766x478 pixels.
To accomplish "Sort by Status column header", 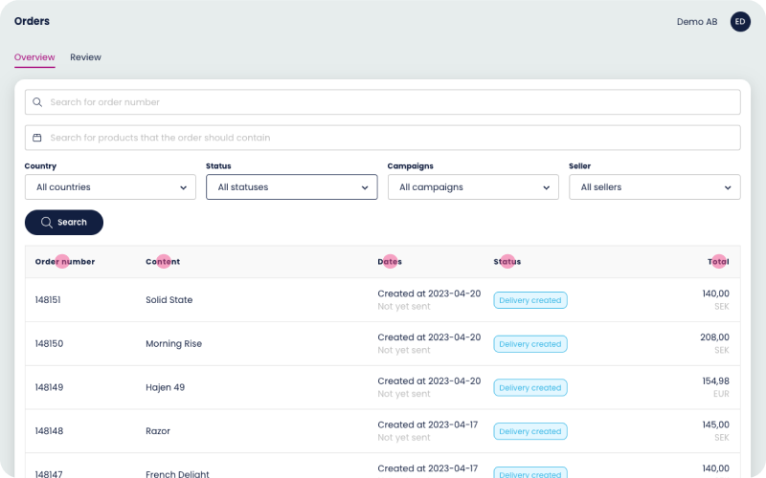I will pos(507,262).
